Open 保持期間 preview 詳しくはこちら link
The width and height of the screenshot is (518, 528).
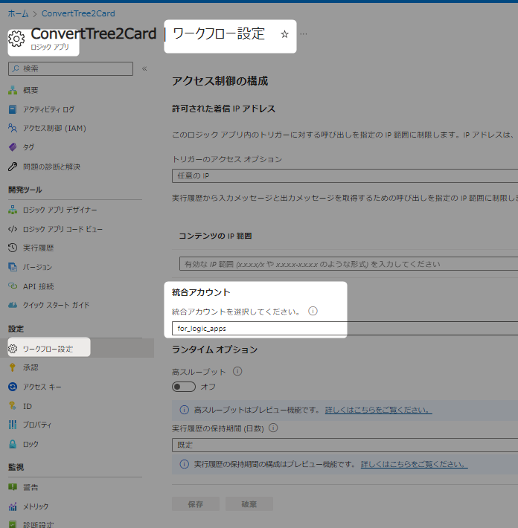415,464
